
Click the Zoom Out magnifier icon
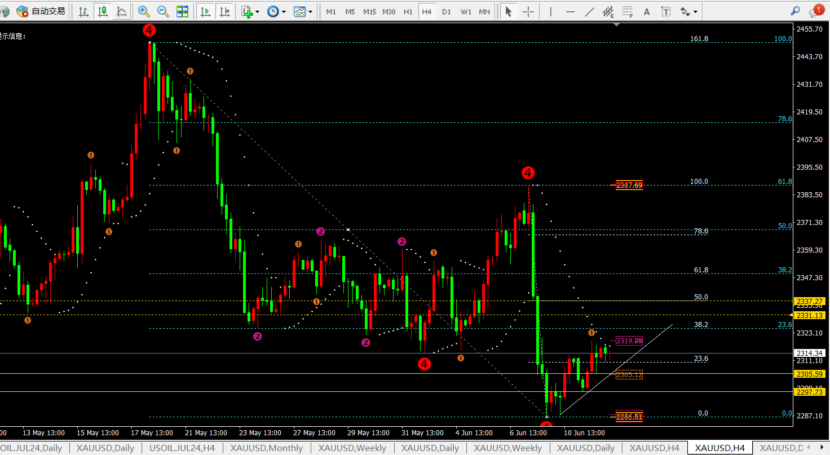[162, 11]
